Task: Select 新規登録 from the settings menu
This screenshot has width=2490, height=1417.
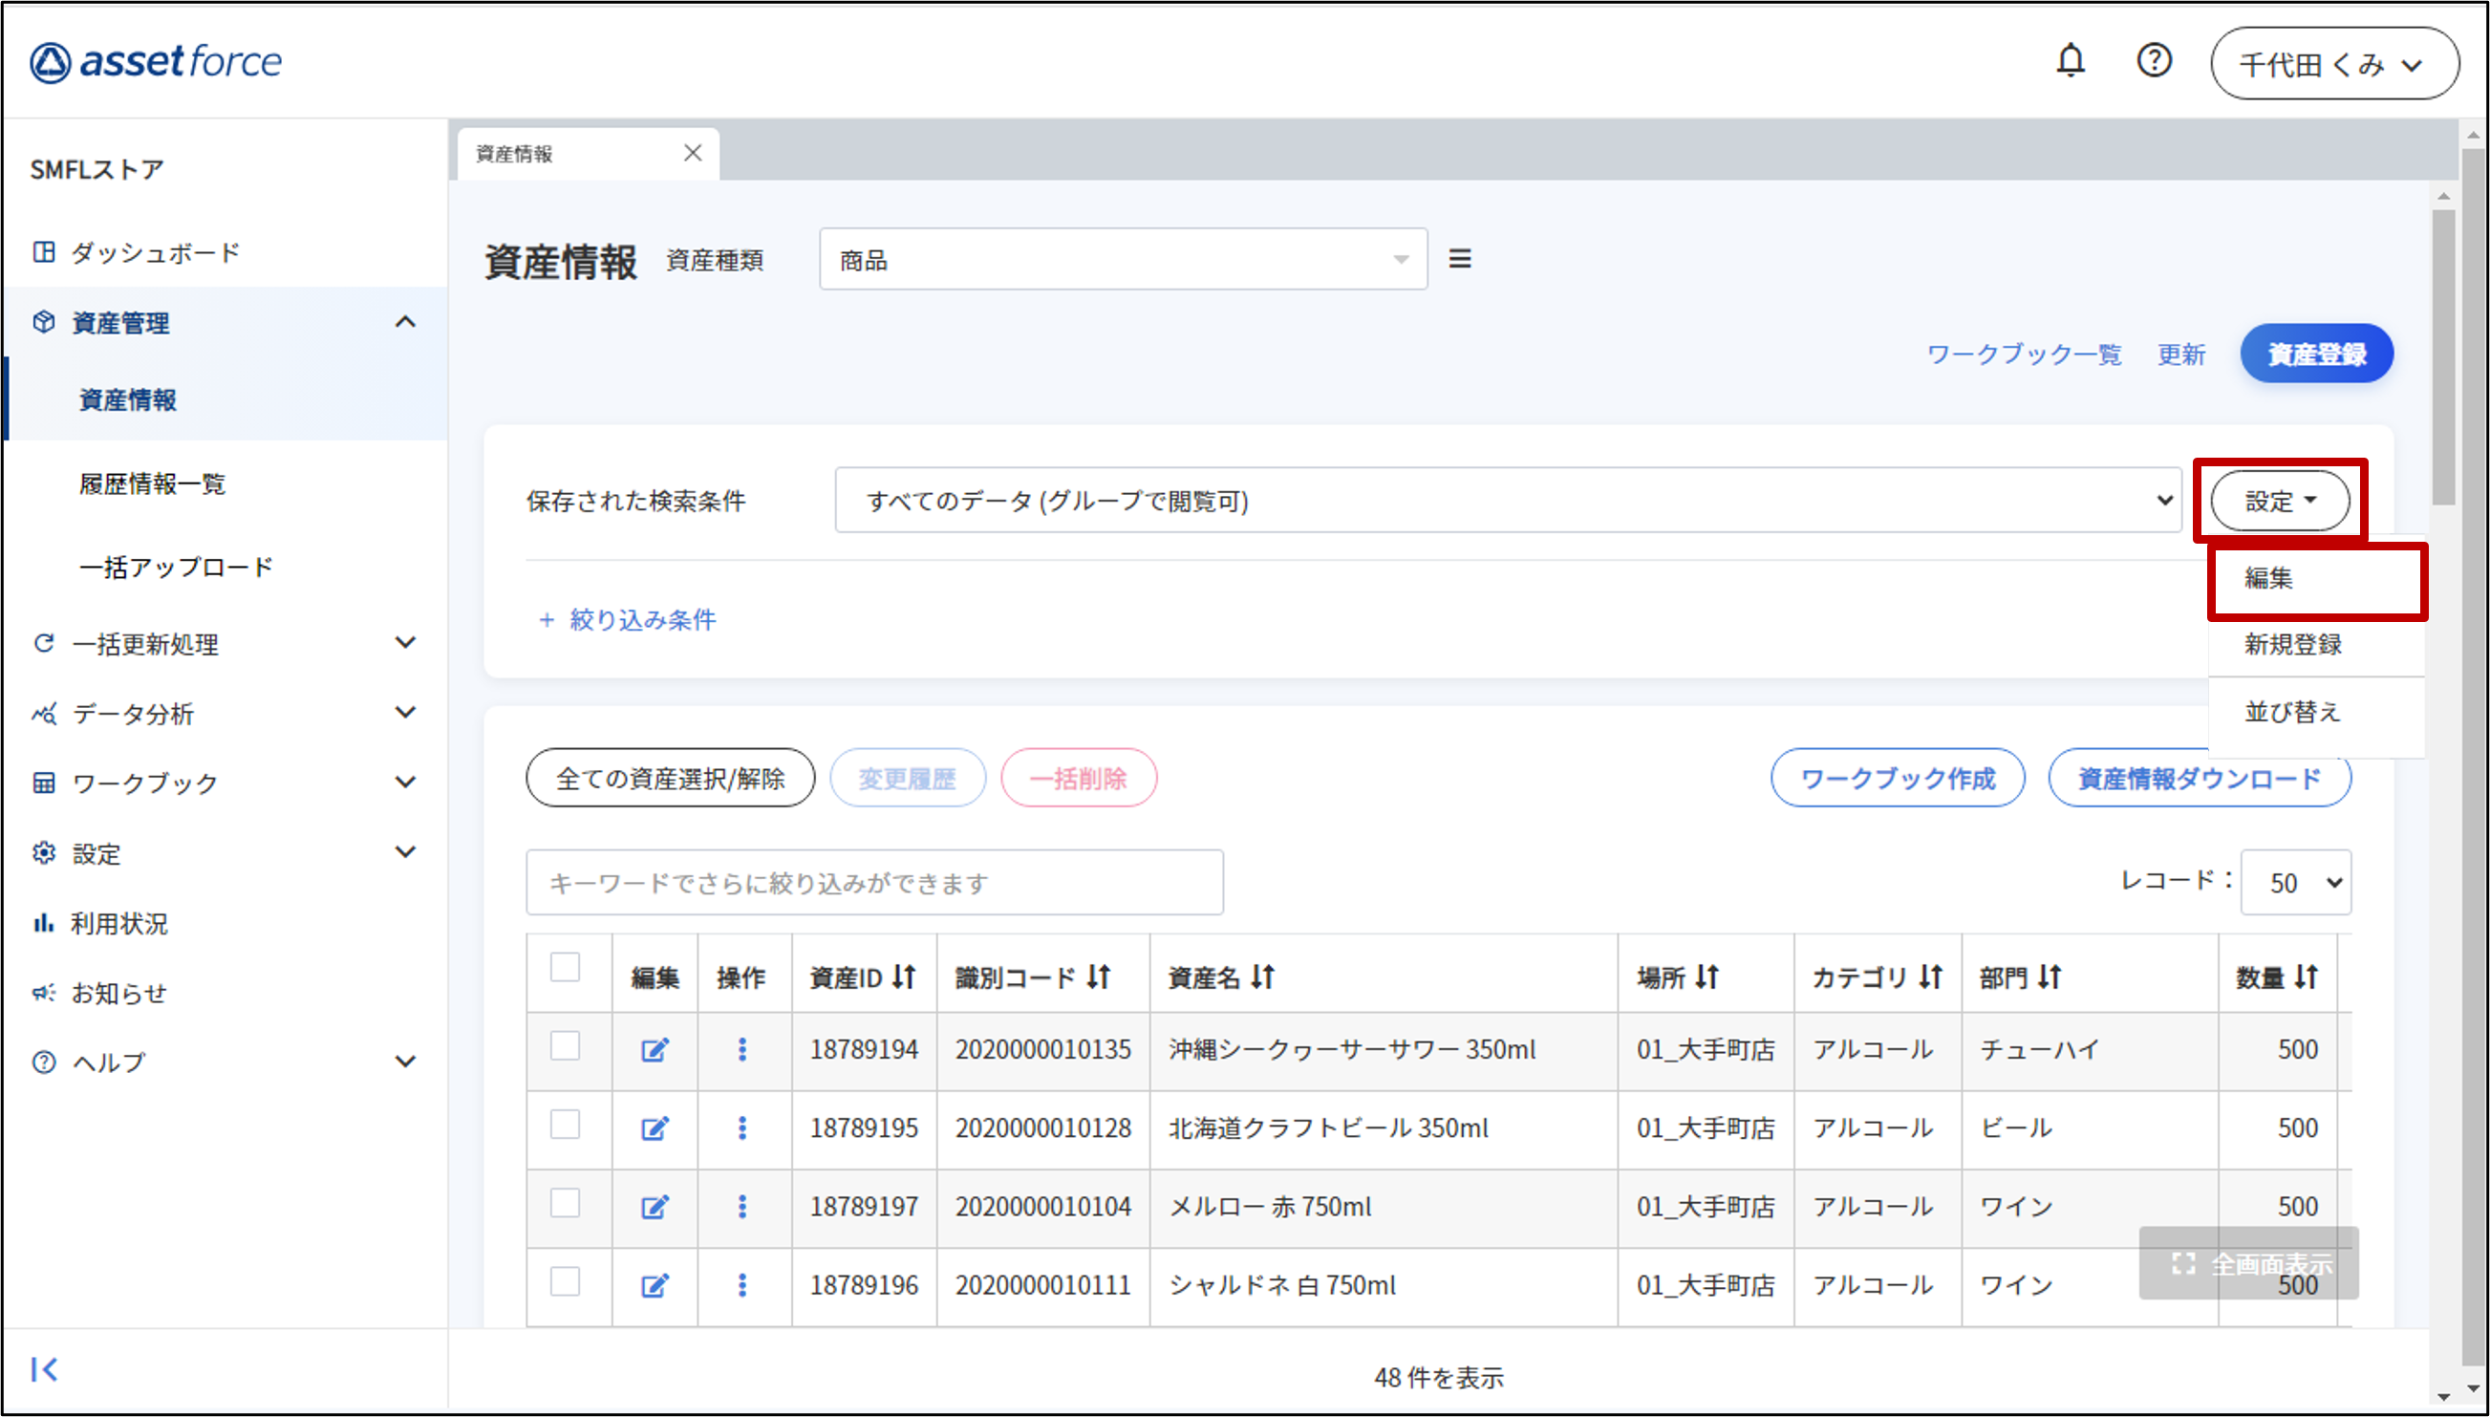Action: 2292,644
